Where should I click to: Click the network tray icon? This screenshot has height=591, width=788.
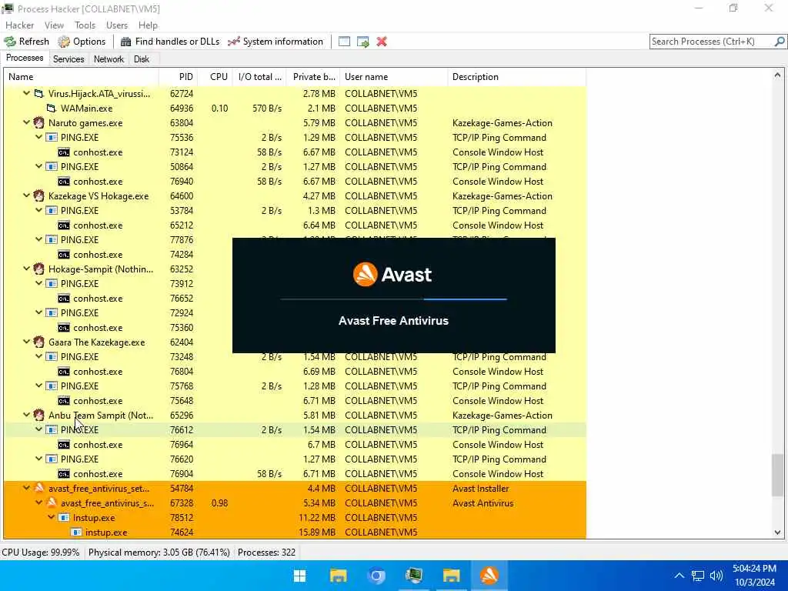pos(697,576)
